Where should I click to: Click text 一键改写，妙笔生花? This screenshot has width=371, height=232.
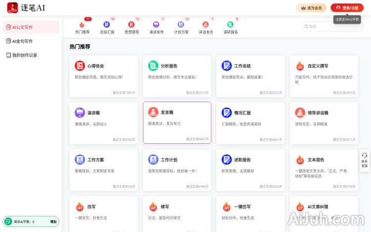click(x=91, y=218)
